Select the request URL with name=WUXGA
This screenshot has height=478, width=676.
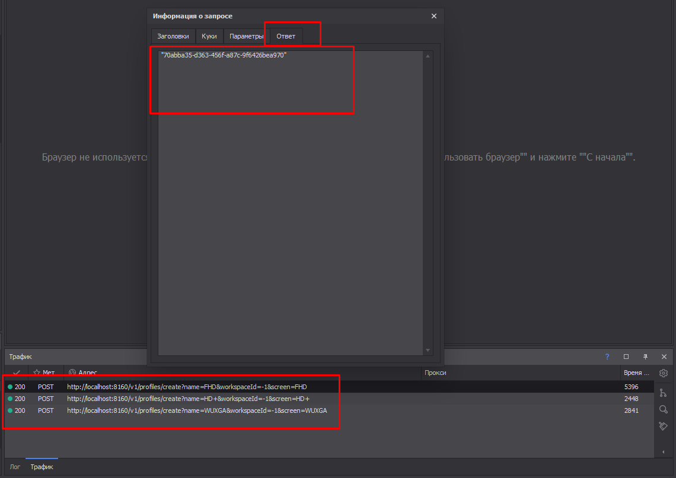(197, 411)
